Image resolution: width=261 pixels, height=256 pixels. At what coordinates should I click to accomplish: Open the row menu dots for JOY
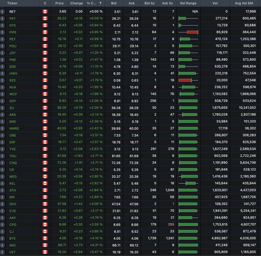2,53
